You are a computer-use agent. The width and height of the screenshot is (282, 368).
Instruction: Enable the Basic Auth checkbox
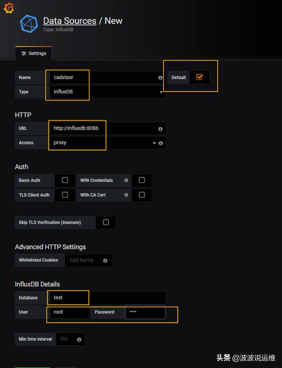point(65,180)
